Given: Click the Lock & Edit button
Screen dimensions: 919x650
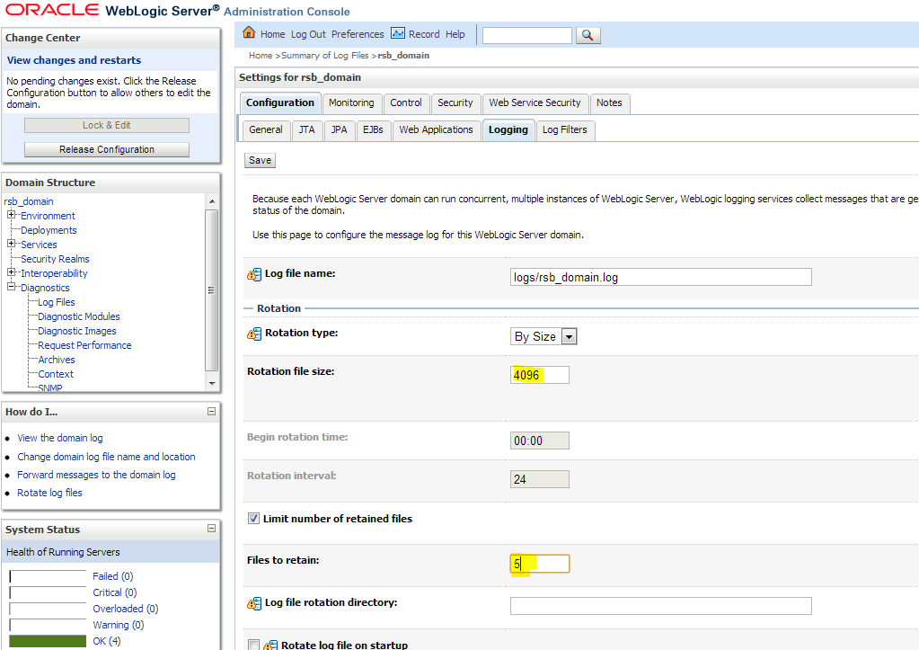Looking at the screenshot, I should [107, 125].
